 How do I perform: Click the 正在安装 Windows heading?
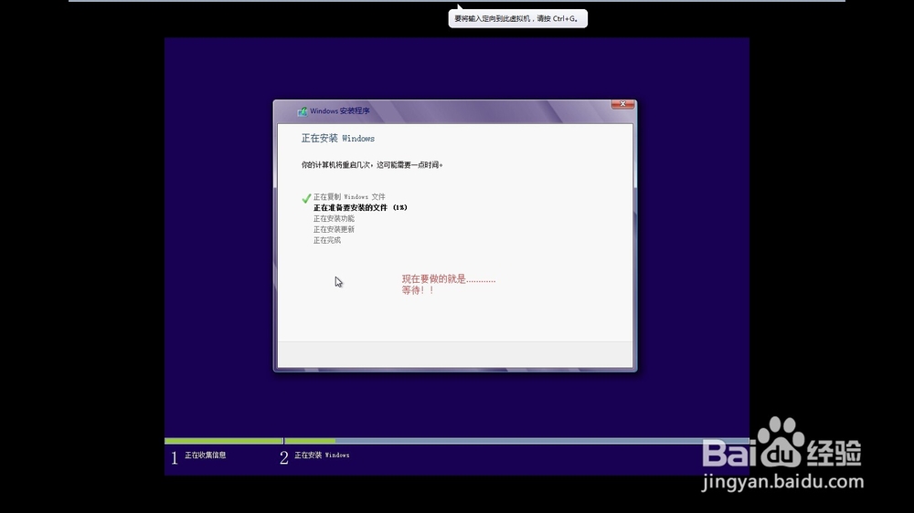tap(338, 138)
